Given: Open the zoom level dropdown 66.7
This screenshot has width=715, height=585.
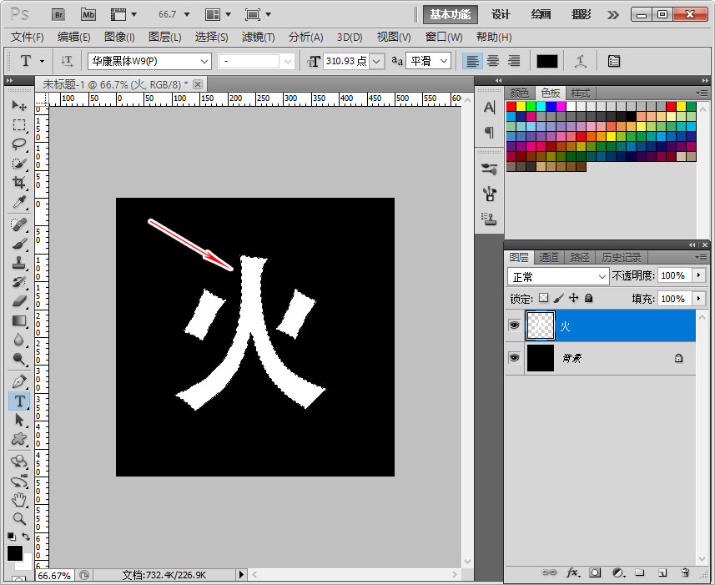Looking at the screenshot, I should tap(187, 14).
